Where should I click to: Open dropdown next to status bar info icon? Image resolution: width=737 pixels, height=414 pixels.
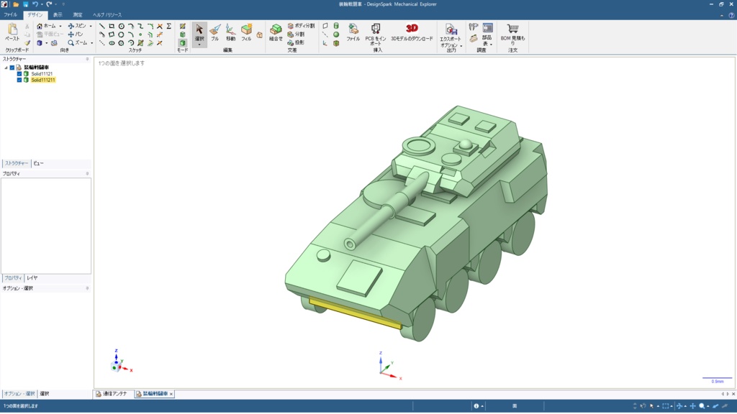click(x=482, y=406)
